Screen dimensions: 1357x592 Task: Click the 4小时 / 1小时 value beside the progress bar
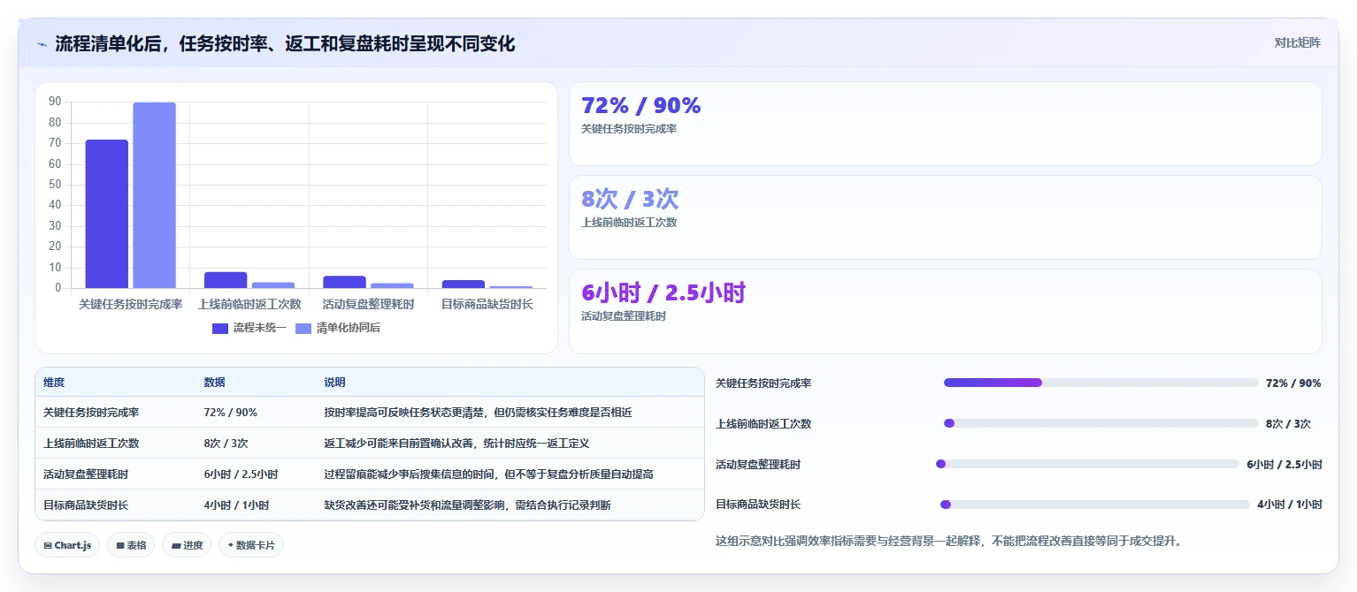click(1290, 505)
